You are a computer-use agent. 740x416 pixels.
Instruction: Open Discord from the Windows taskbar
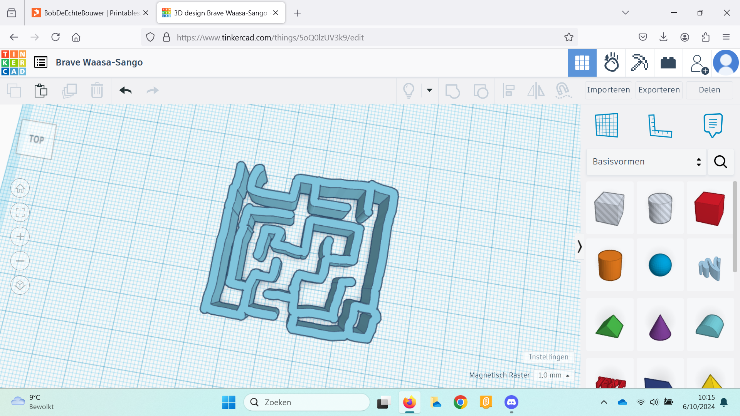pyautogui.click(x=511, y=403)
